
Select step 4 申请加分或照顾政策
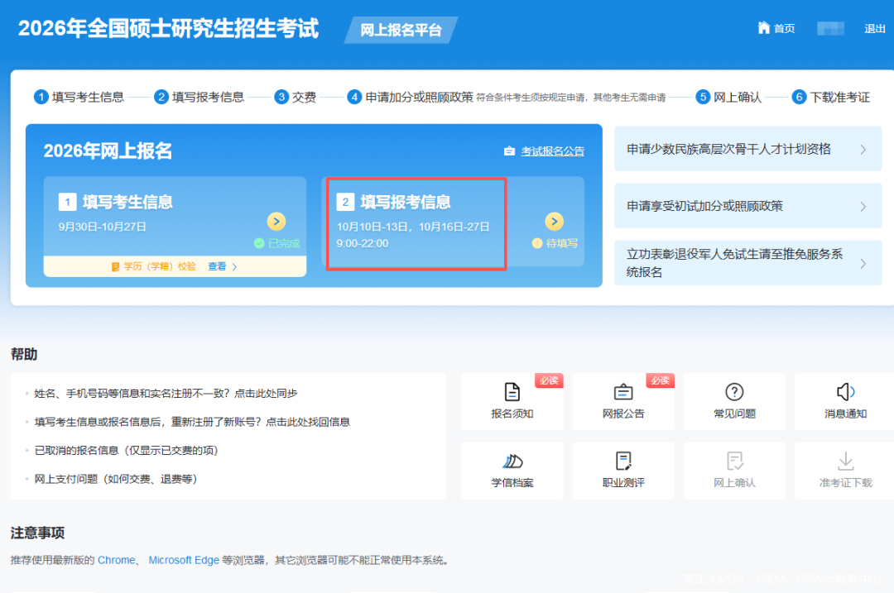pyautogui.click(x=411, y=98)
